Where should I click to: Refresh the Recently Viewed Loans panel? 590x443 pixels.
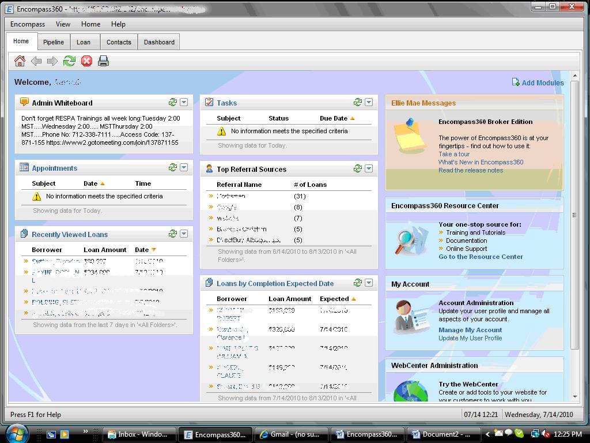[x=173, y=234]
